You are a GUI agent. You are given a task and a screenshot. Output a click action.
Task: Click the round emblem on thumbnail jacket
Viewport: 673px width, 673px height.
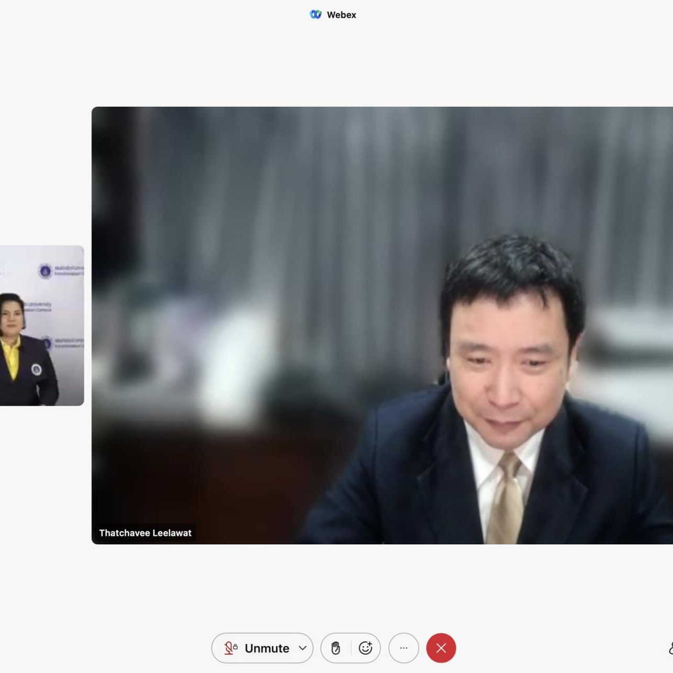point(36,369)
